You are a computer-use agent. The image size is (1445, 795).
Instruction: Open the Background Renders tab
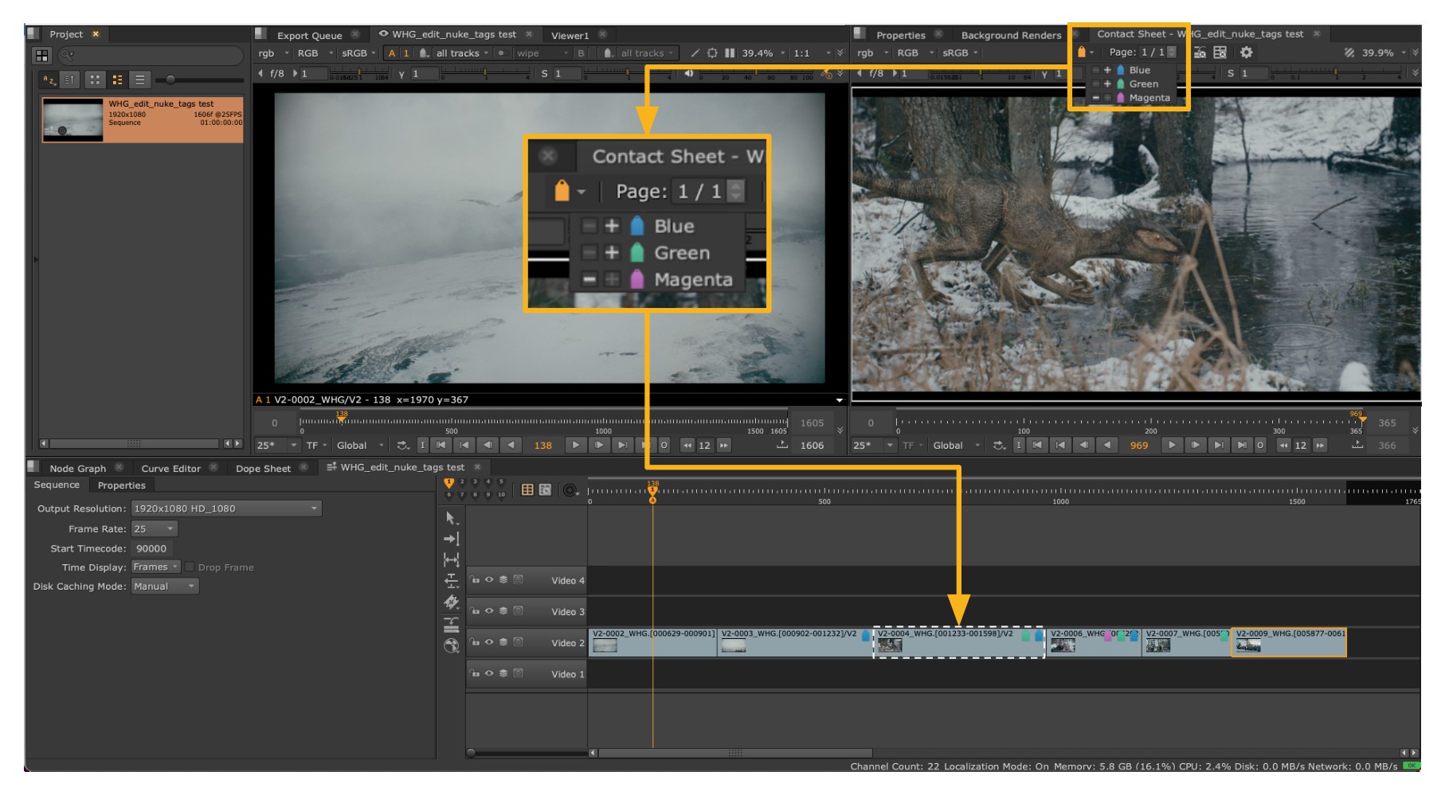(1010, 35)
